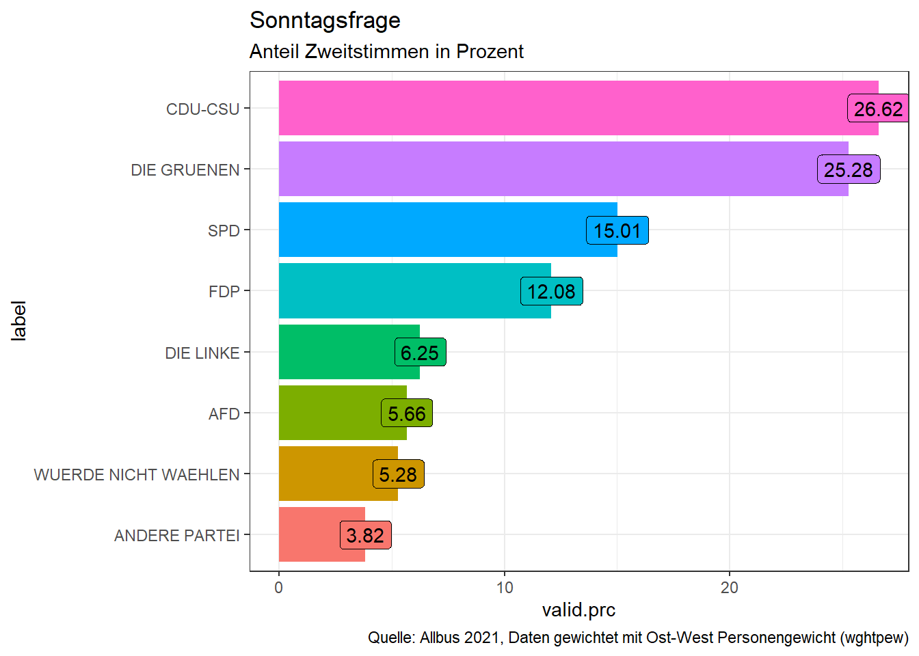The height and width of the screenshot is (656, 919).
Task: Select the ANDERE PARTEI axis label
Action: 176,536
